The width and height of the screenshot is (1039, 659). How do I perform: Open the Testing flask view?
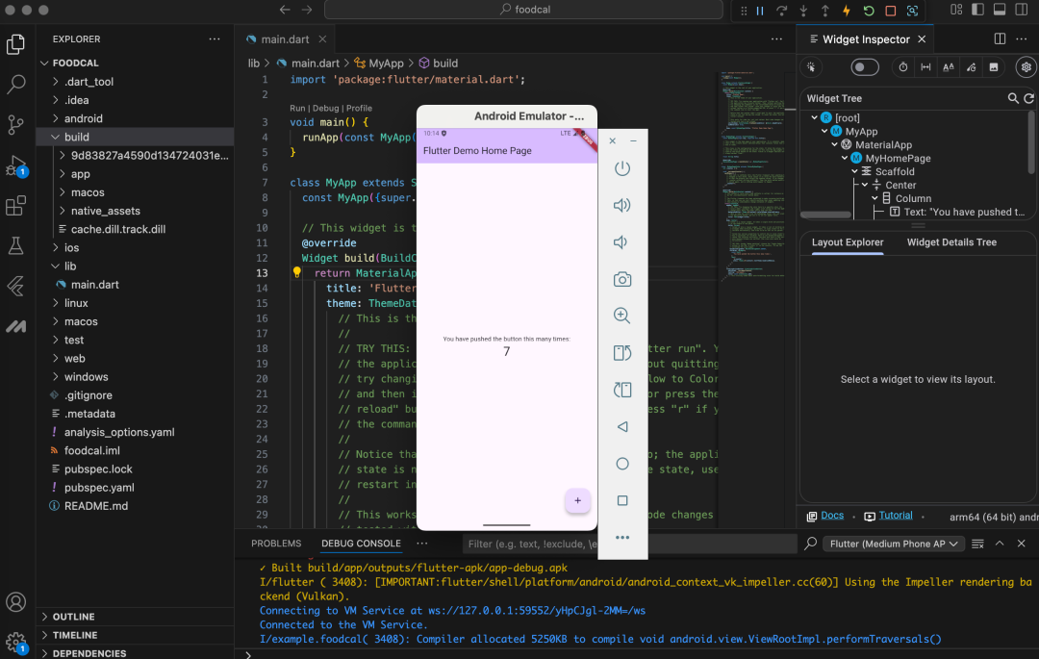tap(16, 246)
